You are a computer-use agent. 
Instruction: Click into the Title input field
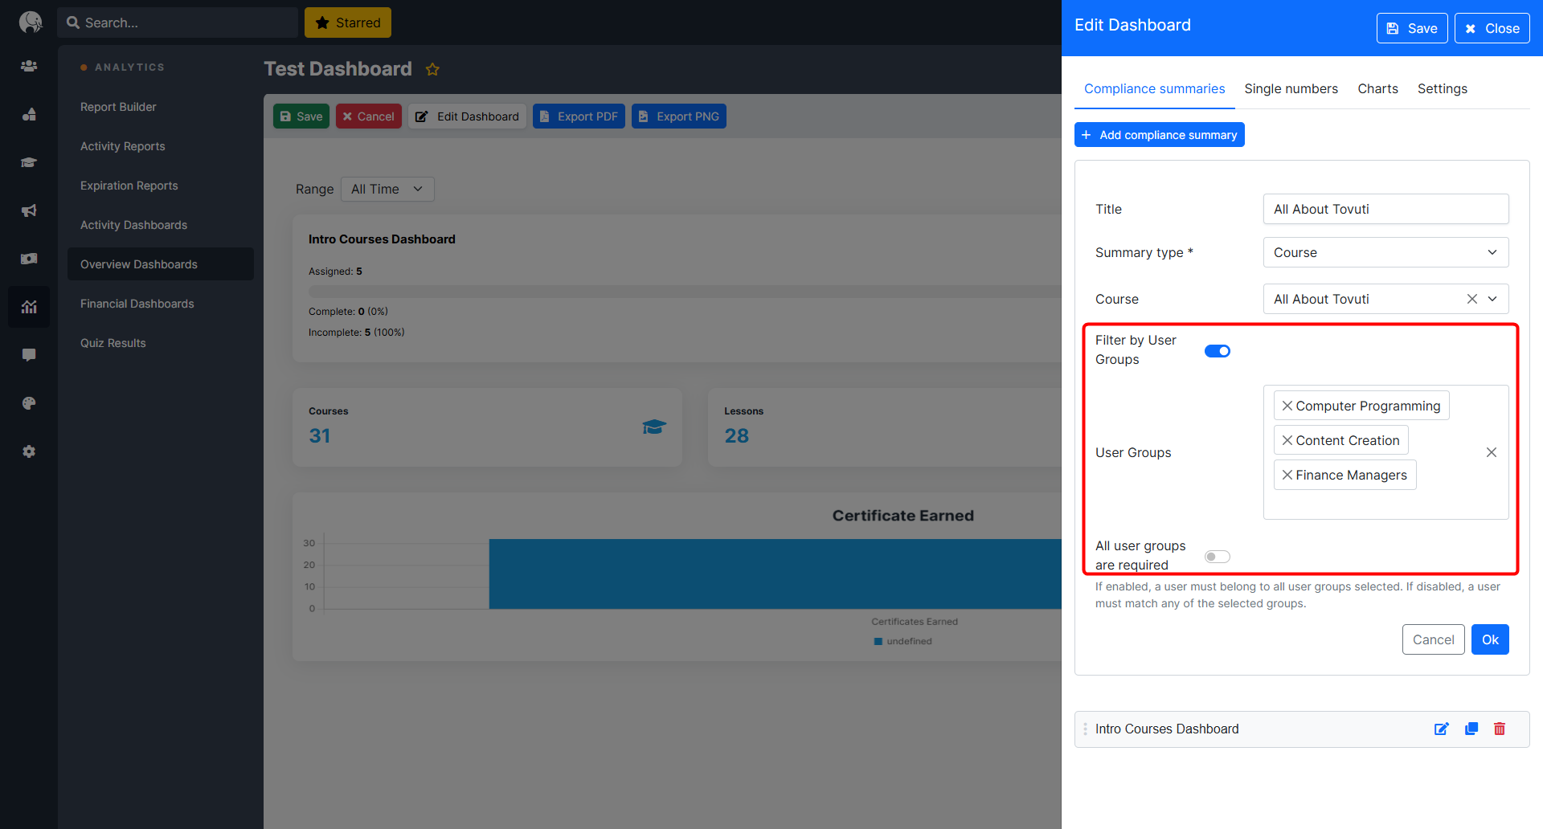click(x=1385, y=209)
